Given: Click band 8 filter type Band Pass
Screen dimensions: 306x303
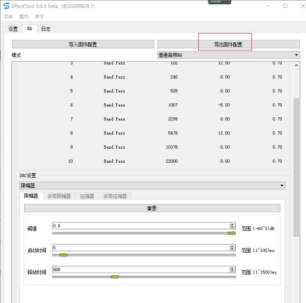Looking at the screenshot, I should (x=114, y=133).
